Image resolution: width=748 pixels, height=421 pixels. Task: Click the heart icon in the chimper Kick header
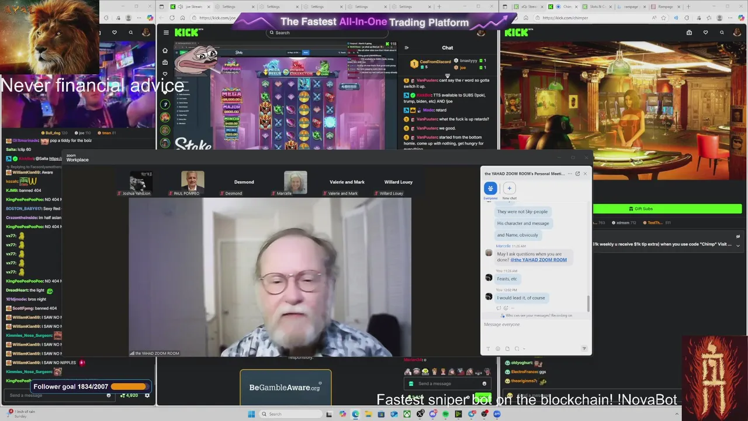[x=705, y=33]
